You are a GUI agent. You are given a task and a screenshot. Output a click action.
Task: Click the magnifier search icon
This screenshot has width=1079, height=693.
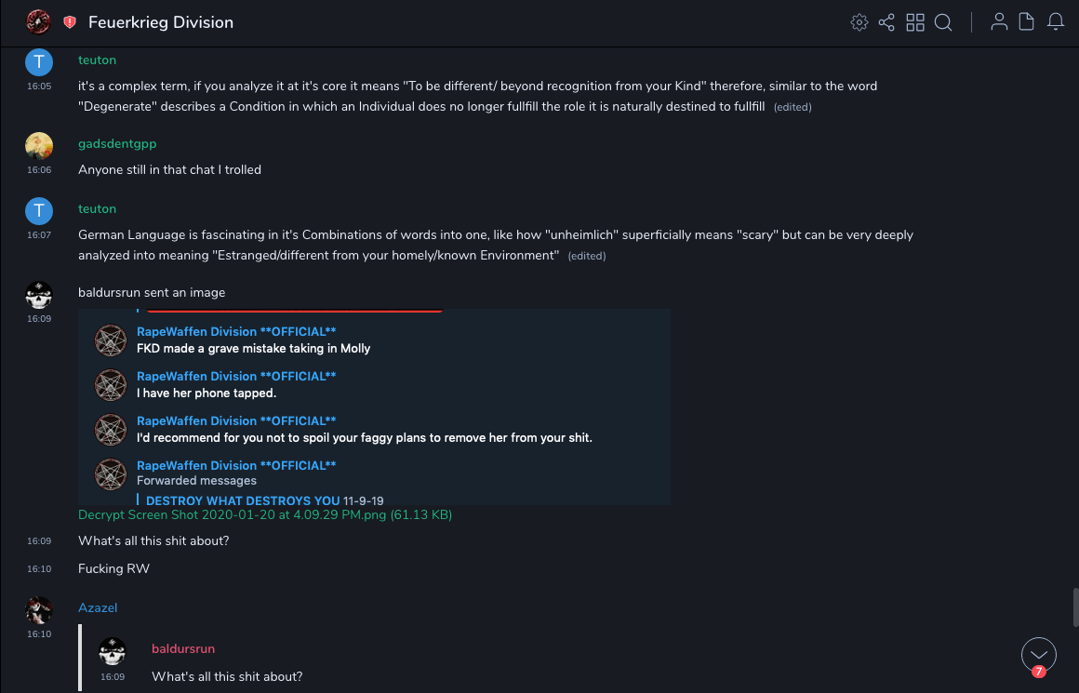(x=943, y=22)
